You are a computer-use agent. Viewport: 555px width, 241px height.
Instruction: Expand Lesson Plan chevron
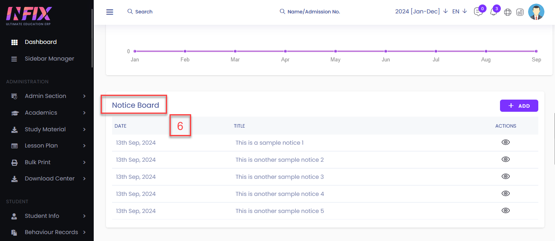tap(84, 145)
